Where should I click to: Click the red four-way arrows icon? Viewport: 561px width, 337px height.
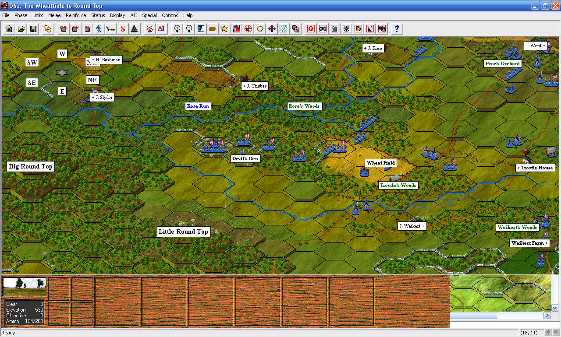click(272, 29)
